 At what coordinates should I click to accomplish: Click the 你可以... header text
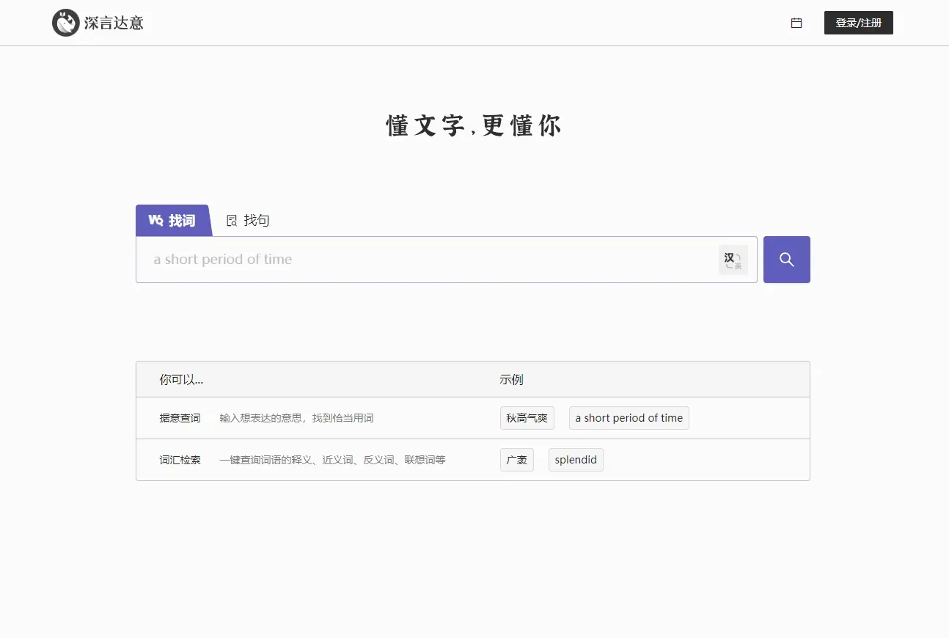tap(181, 380)
